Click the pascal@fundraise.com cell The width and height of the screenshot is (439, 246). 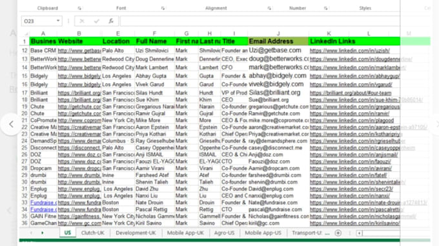point(278,210)
